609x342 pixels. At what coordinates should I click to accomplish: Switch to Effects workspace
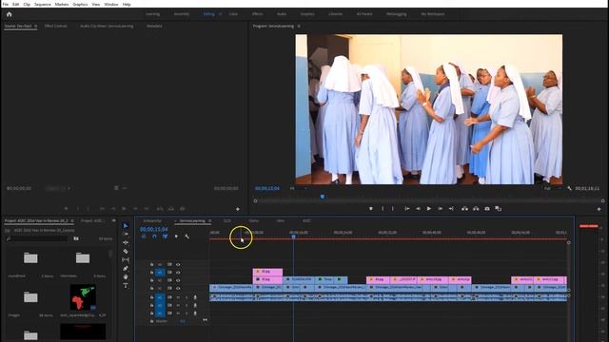[257, 14]
